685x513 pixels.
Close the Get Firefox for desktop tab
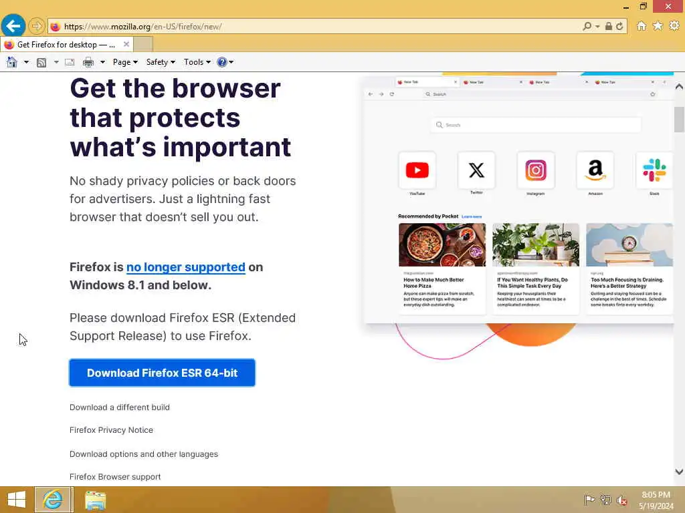tap(126, 44)
